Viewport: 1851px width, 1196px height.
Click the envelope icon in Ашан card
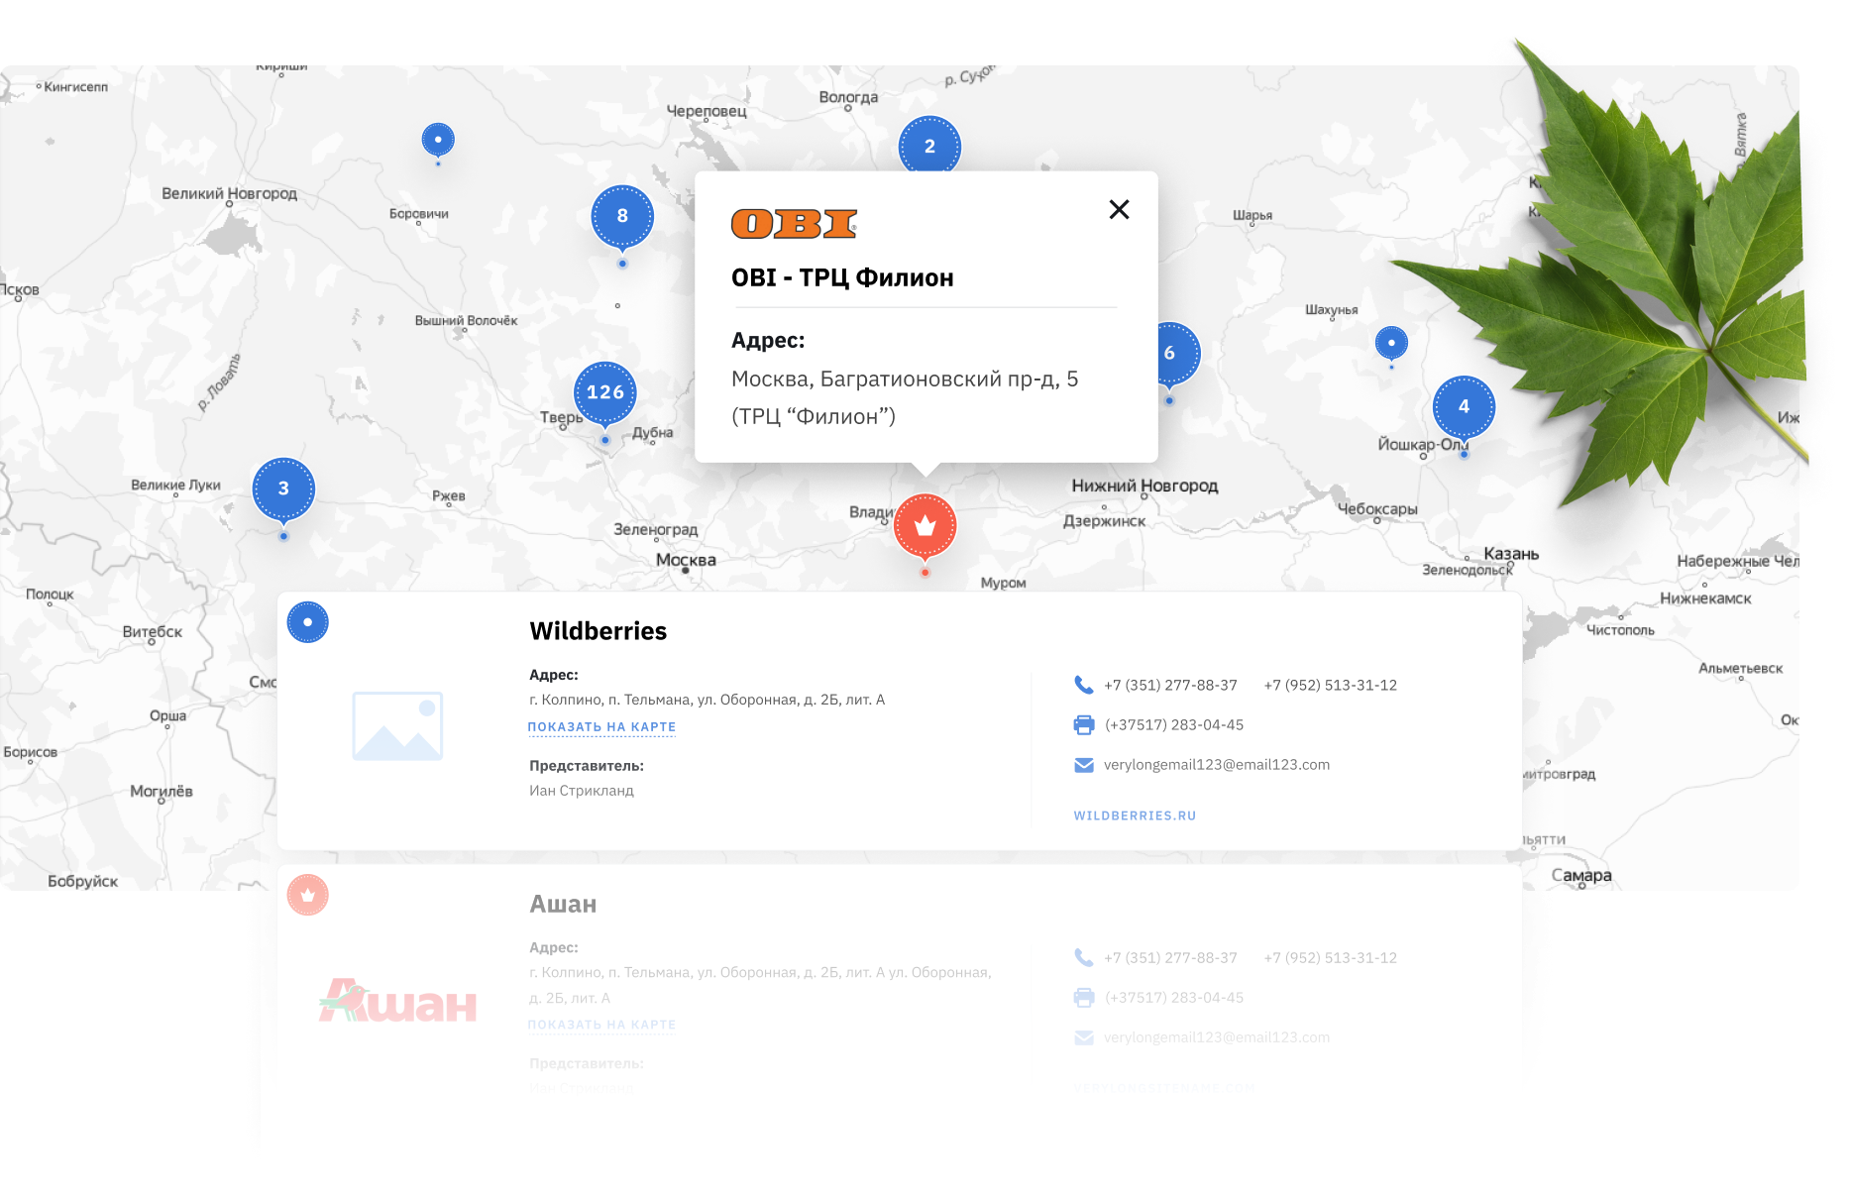(x=1084, y=1037)
